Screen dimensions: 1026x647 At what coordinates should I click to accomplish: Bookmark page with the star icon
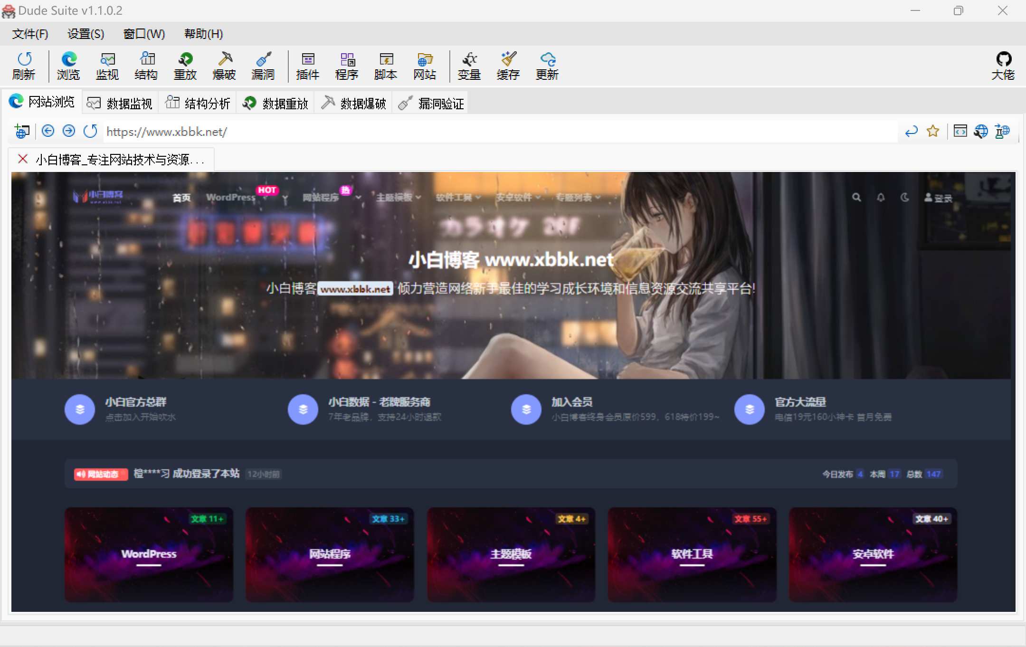click(x=933, y=131)
